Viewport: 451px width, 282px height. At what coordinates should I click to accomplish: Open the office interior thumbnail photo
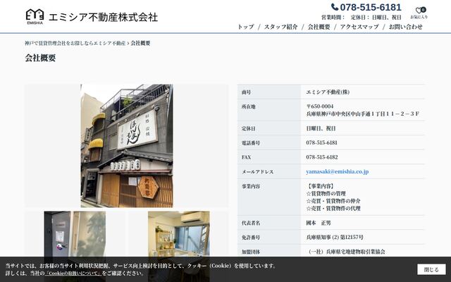click(x=178, y=235)
